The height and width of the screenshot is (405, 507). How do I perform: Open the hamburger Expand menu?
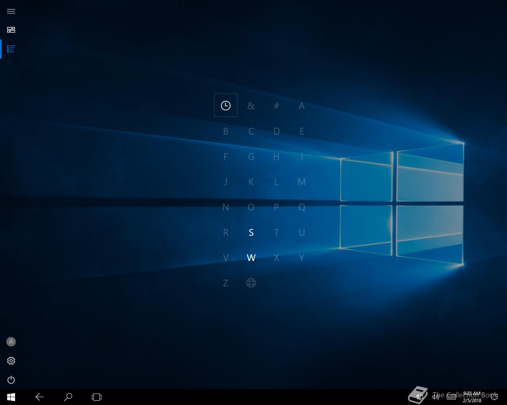[x=11, y=11]
